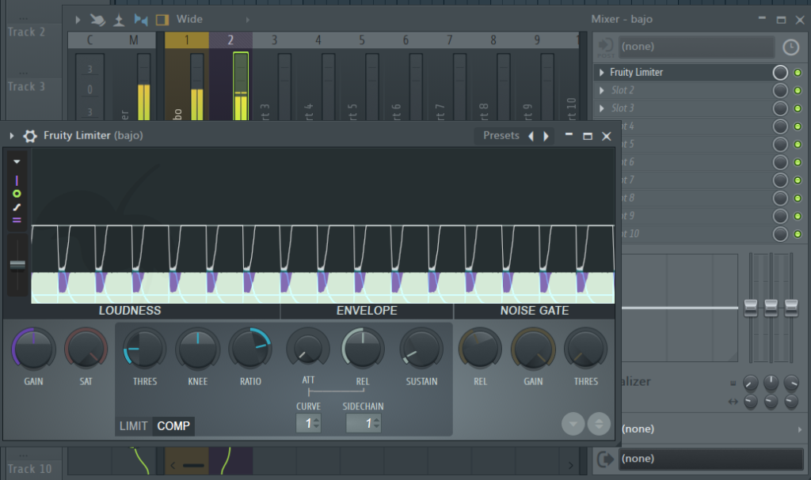This screenshot has width=811, height=480.
Task: Click the up-down round button in limiter
Action: tap(599, 424)
